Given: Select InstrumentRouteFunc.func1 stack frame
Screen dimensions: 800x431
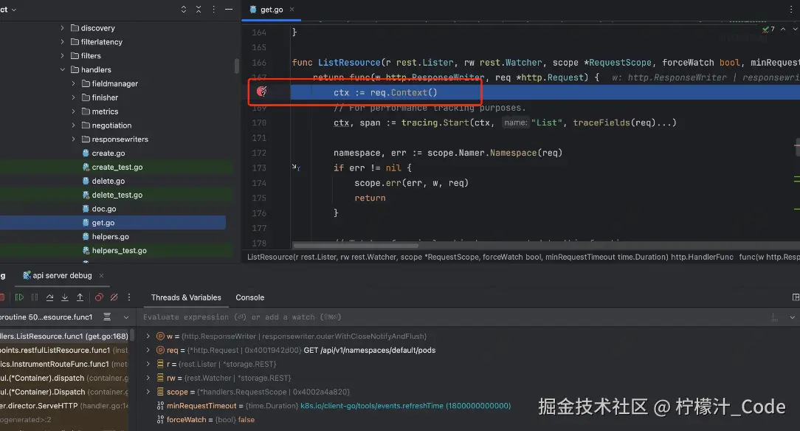Looking at the screenshot, I should click(x=63, y=364).
